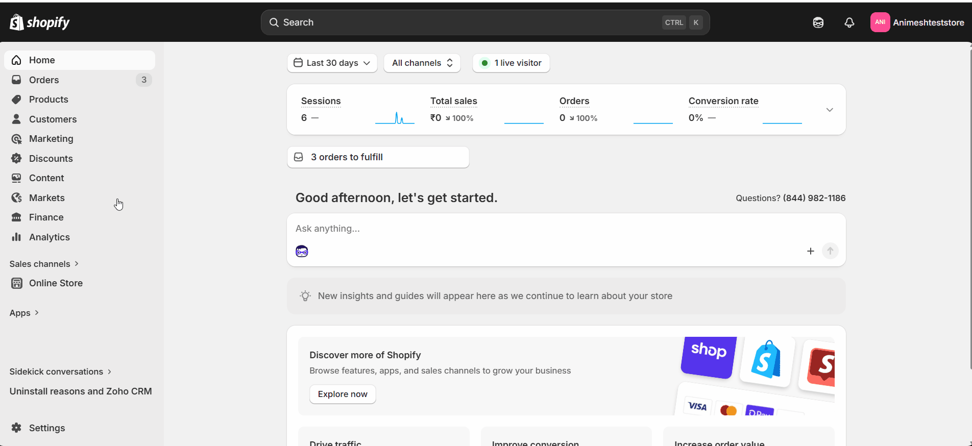Open Finance page
The image size is (972, 446).
coord(80,217)
